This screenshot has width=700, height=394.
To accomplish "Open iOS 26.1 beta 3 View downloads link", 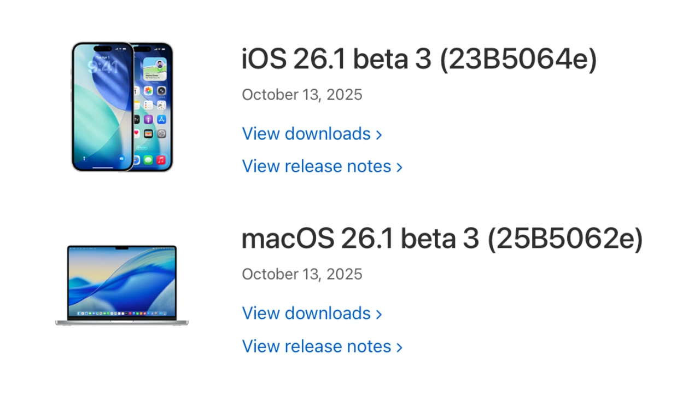I will pyautogui.click(x=306, y=134).
